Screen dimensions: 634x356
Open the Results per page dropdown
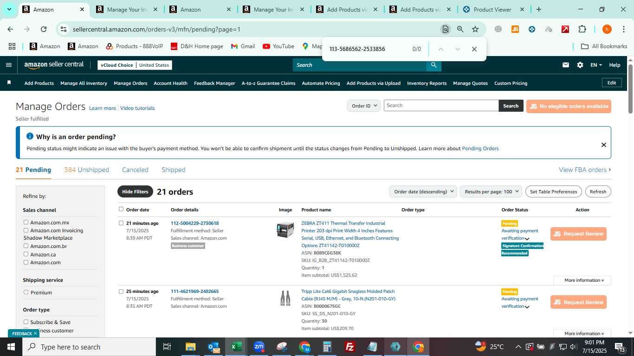pos(491,191)
